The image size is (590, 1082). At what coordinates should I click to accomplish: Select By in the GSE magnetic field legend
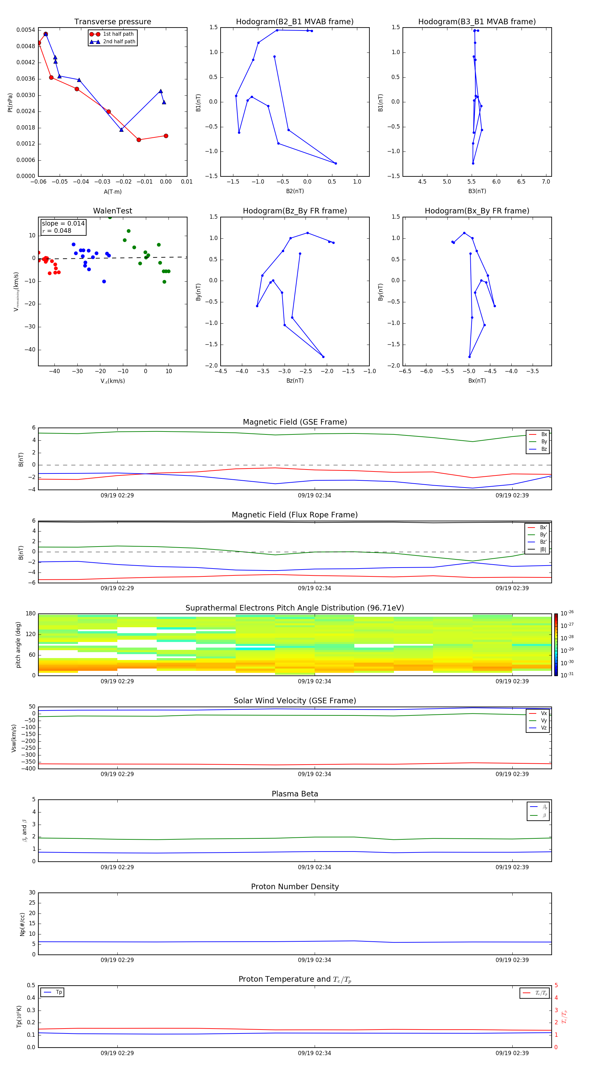point(538,441)
